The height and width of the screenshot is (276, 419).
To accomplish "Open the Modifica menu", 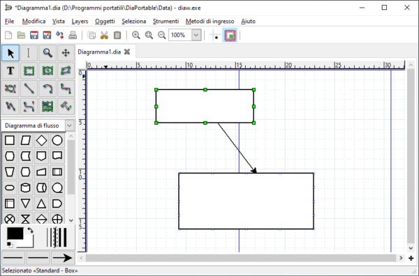I will click(34, 22).
